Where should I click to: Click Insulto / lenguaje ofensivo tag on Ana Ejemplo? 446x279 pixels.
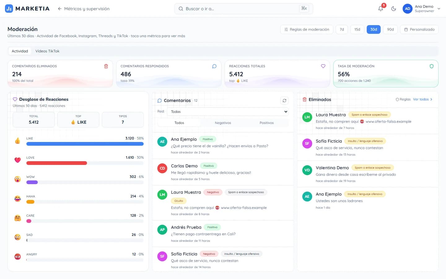tap(365, 194)
